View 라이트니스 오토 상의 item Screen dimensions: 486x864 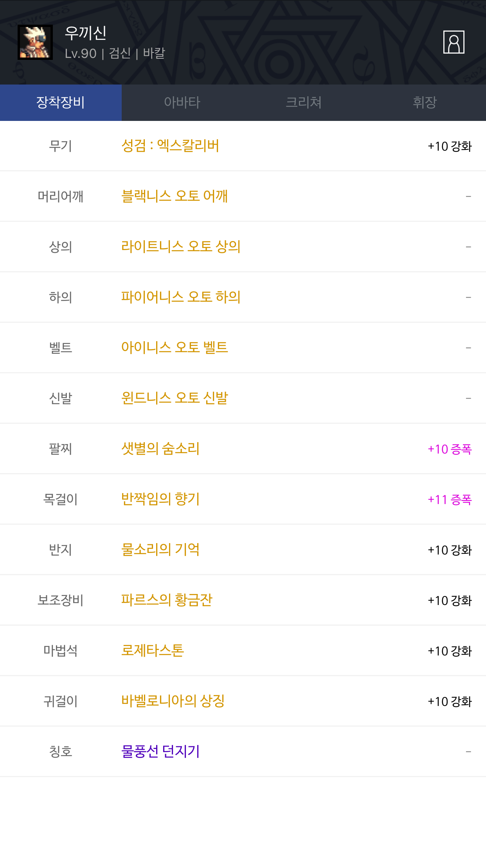pyautogui.click(x=181, y=247)
